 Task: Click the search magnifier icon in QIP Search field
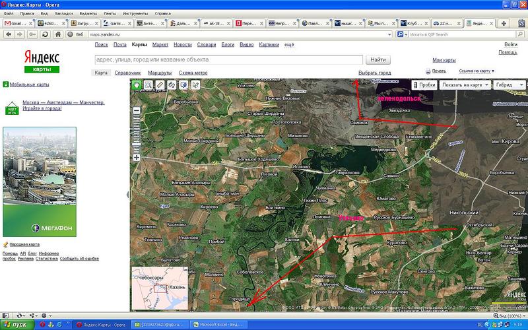pyautogui.click(x=520, y=34)
